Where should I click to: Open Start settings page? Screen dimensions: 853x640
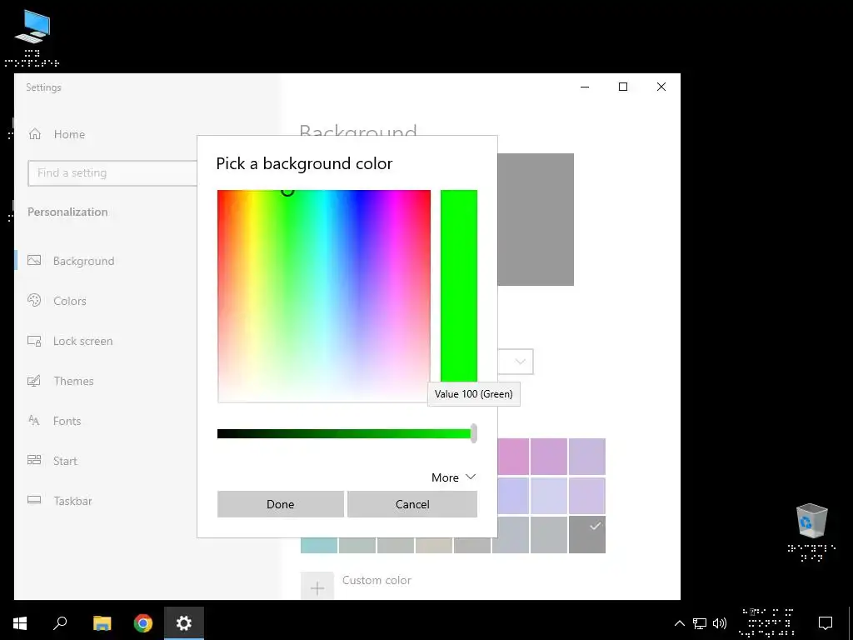(65, 461)
